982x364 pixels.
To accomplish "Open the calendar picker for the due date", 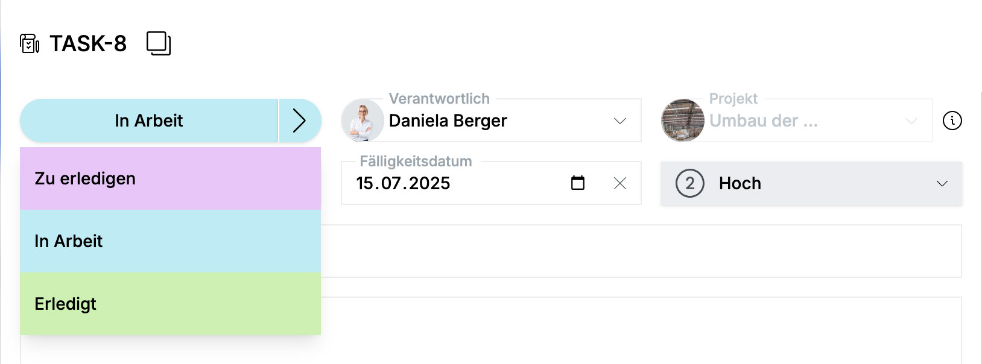I will tap(578, 183).
